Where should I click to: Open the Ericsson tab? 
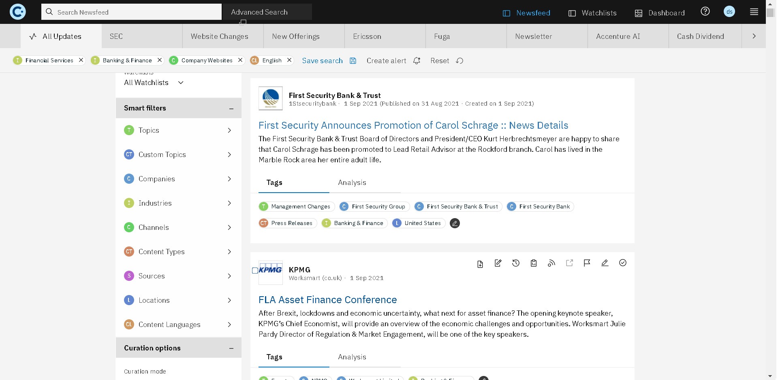(385, 36)
